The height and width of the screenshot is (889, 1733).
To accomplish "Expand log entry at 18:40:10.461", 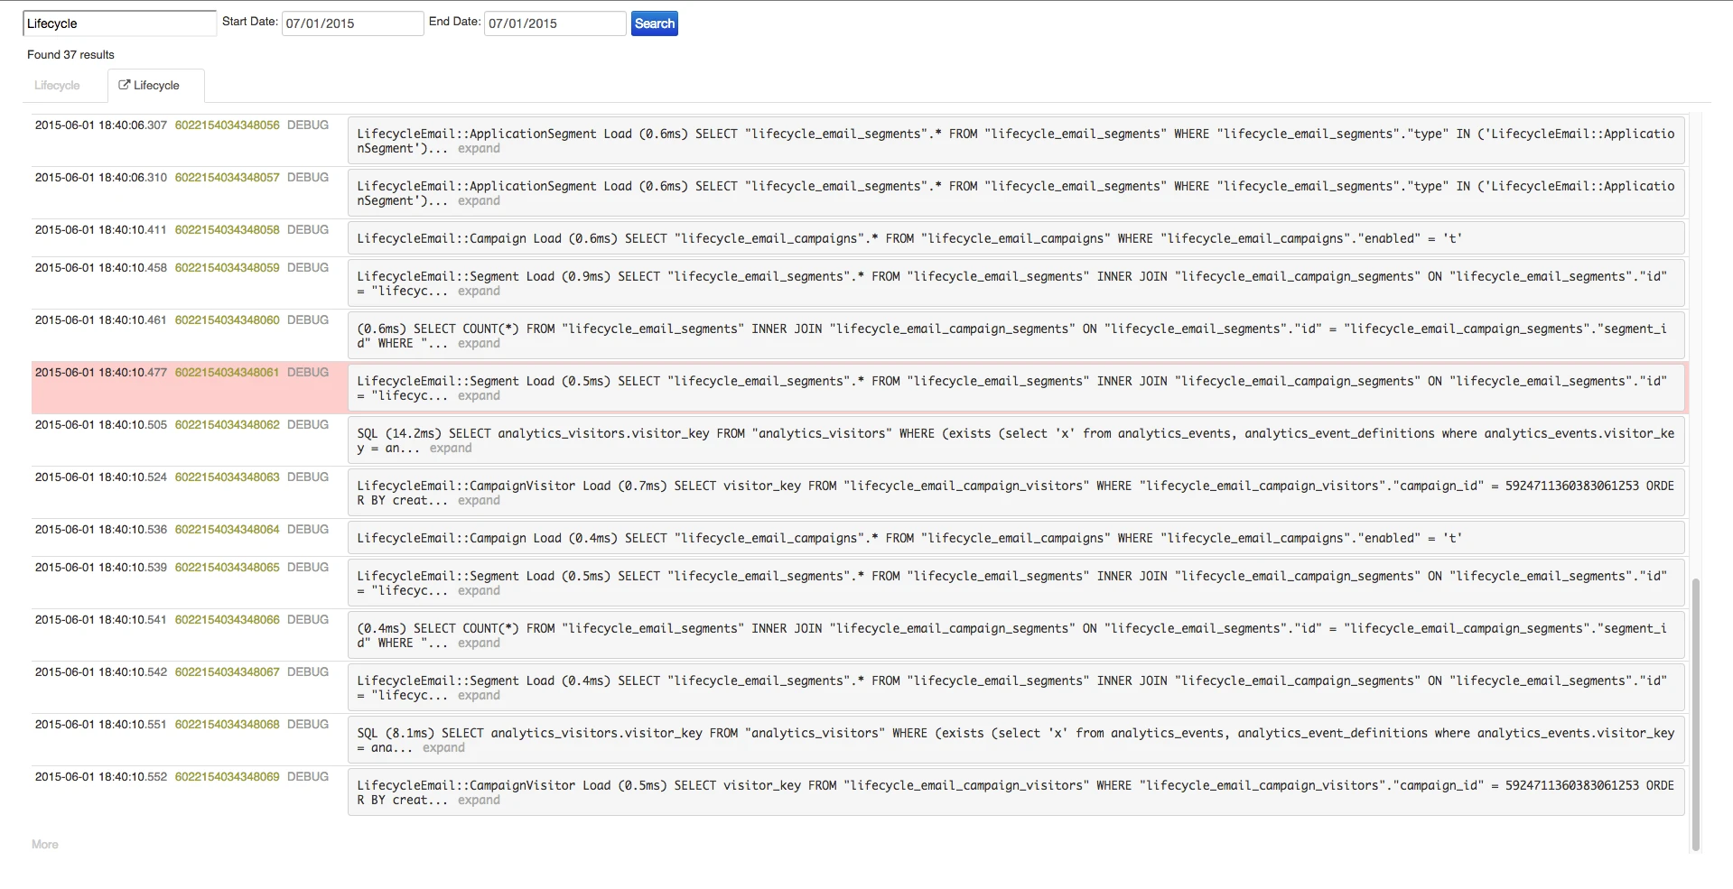I will click(x=479, y=344).
